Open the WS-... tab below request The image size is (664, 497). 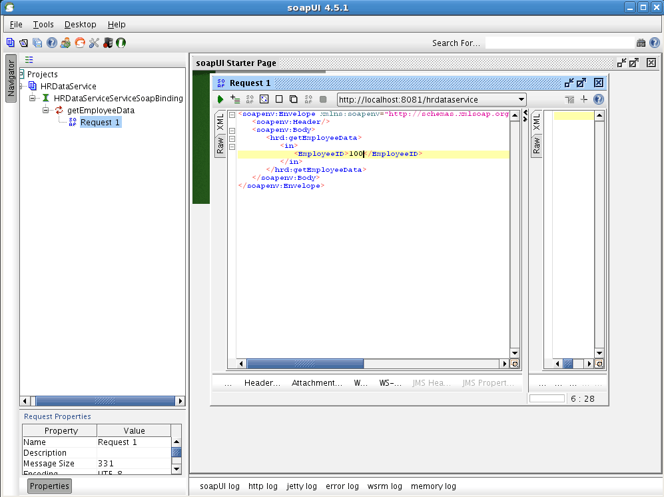tap(390, 383)
